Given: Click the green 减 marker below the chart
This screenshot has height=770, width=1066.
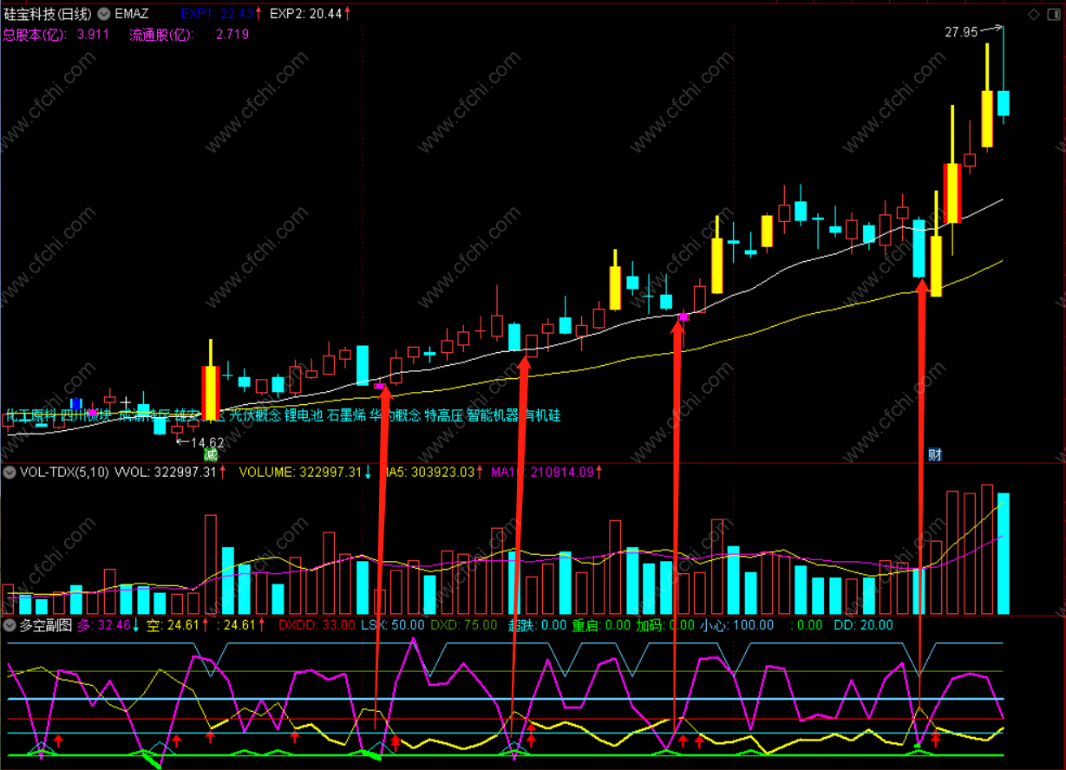Looking at the screenshot, I should 209,454.
